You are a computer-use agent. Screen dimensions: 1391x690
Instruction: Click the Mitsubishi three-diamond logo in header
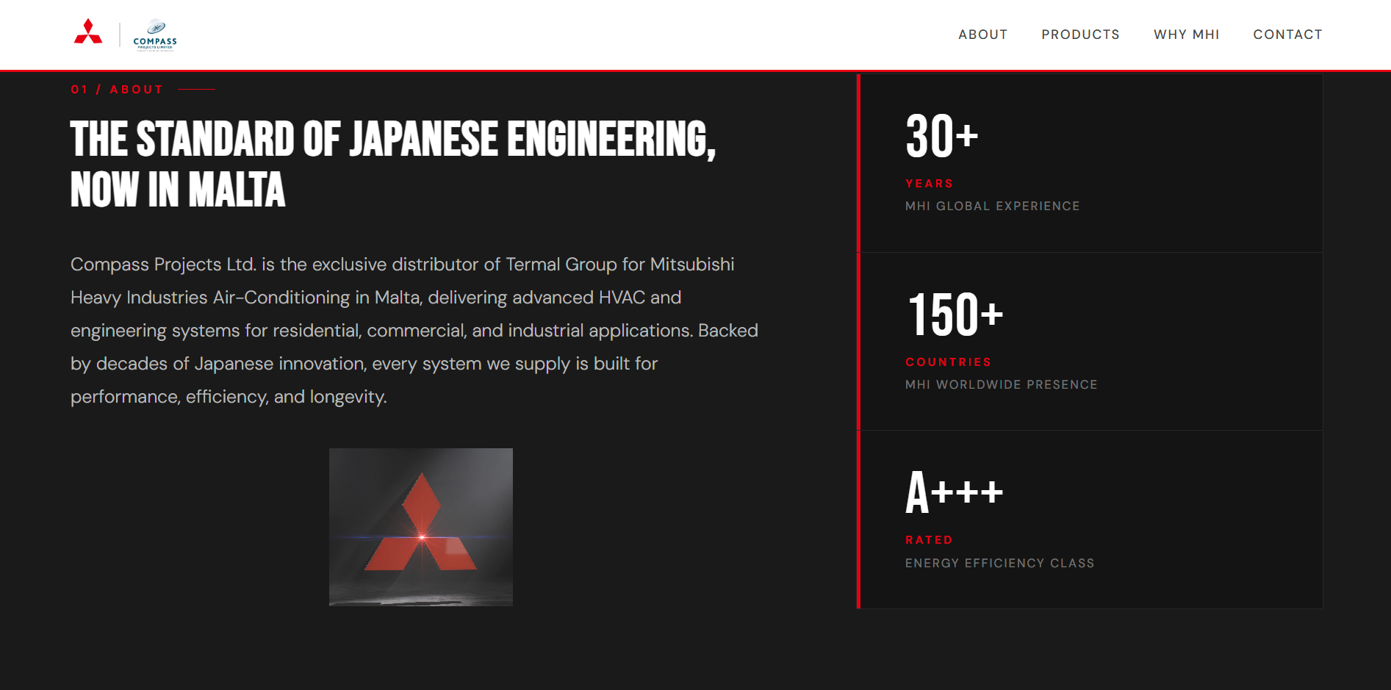tap(88, 32)
